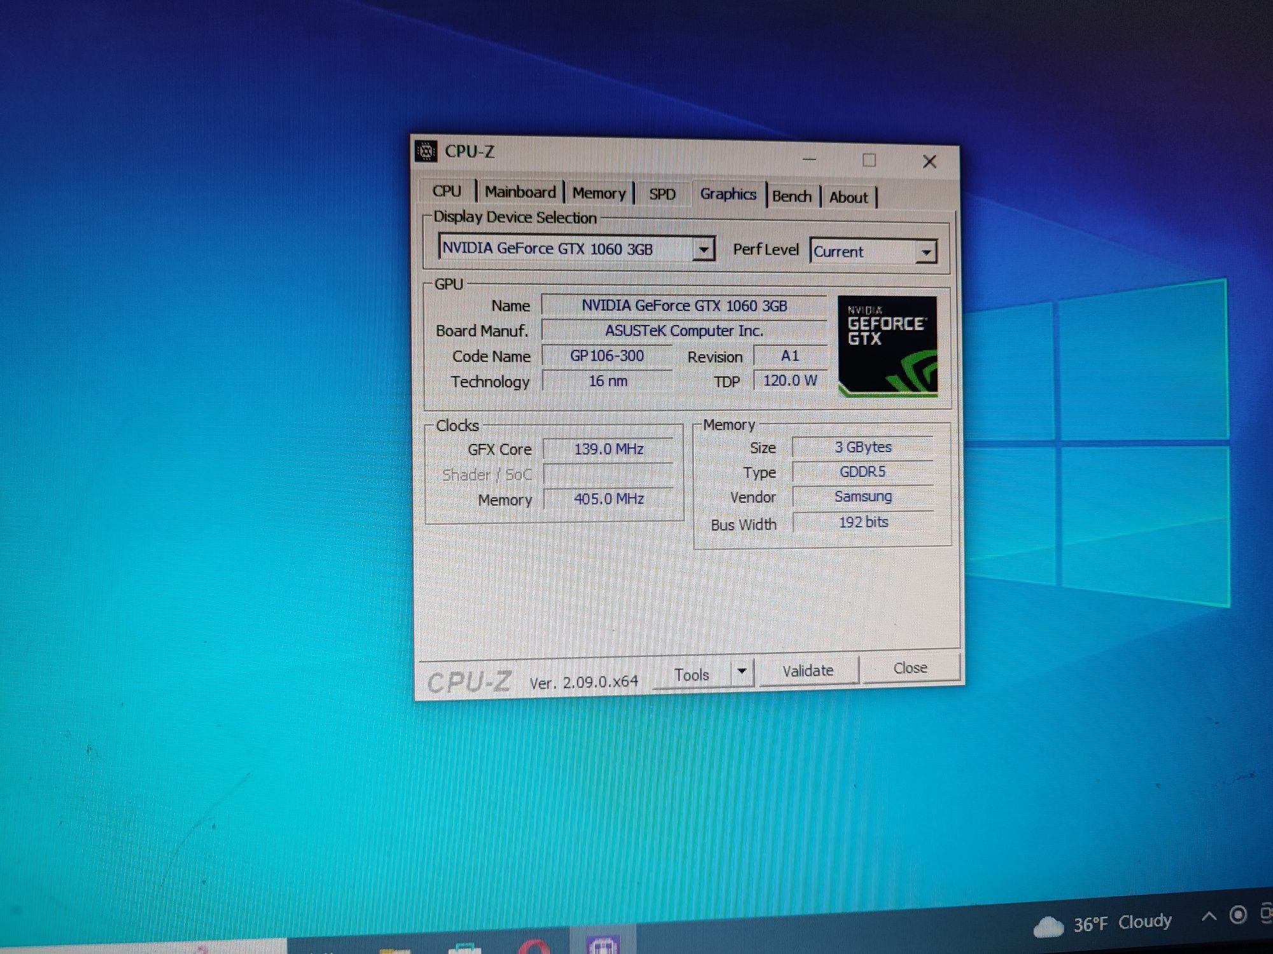Click the empty Shader / SoC field

tap(609, 474)
